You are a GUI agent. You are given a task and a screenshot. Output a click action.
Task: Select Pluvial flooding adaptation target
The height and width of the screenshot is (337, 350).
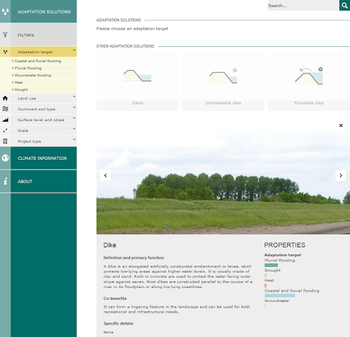point(28,68)
